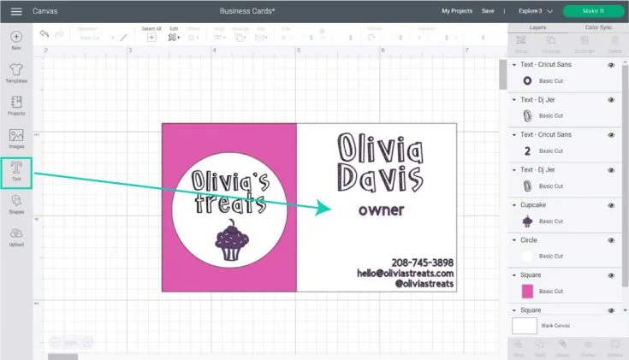Viewport: 629px width, 360px height.
Task: Open the hamburger menu
Action: pos(15,11)
